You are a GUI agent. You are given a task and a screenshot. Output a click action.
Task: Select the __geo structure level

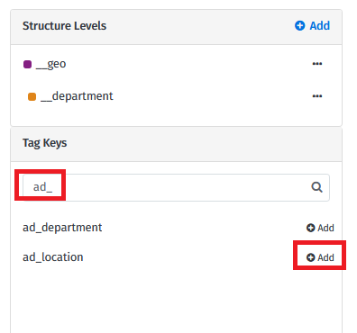click(50, 64)
